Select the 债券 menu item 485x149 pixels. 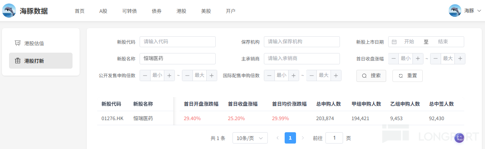156,11
